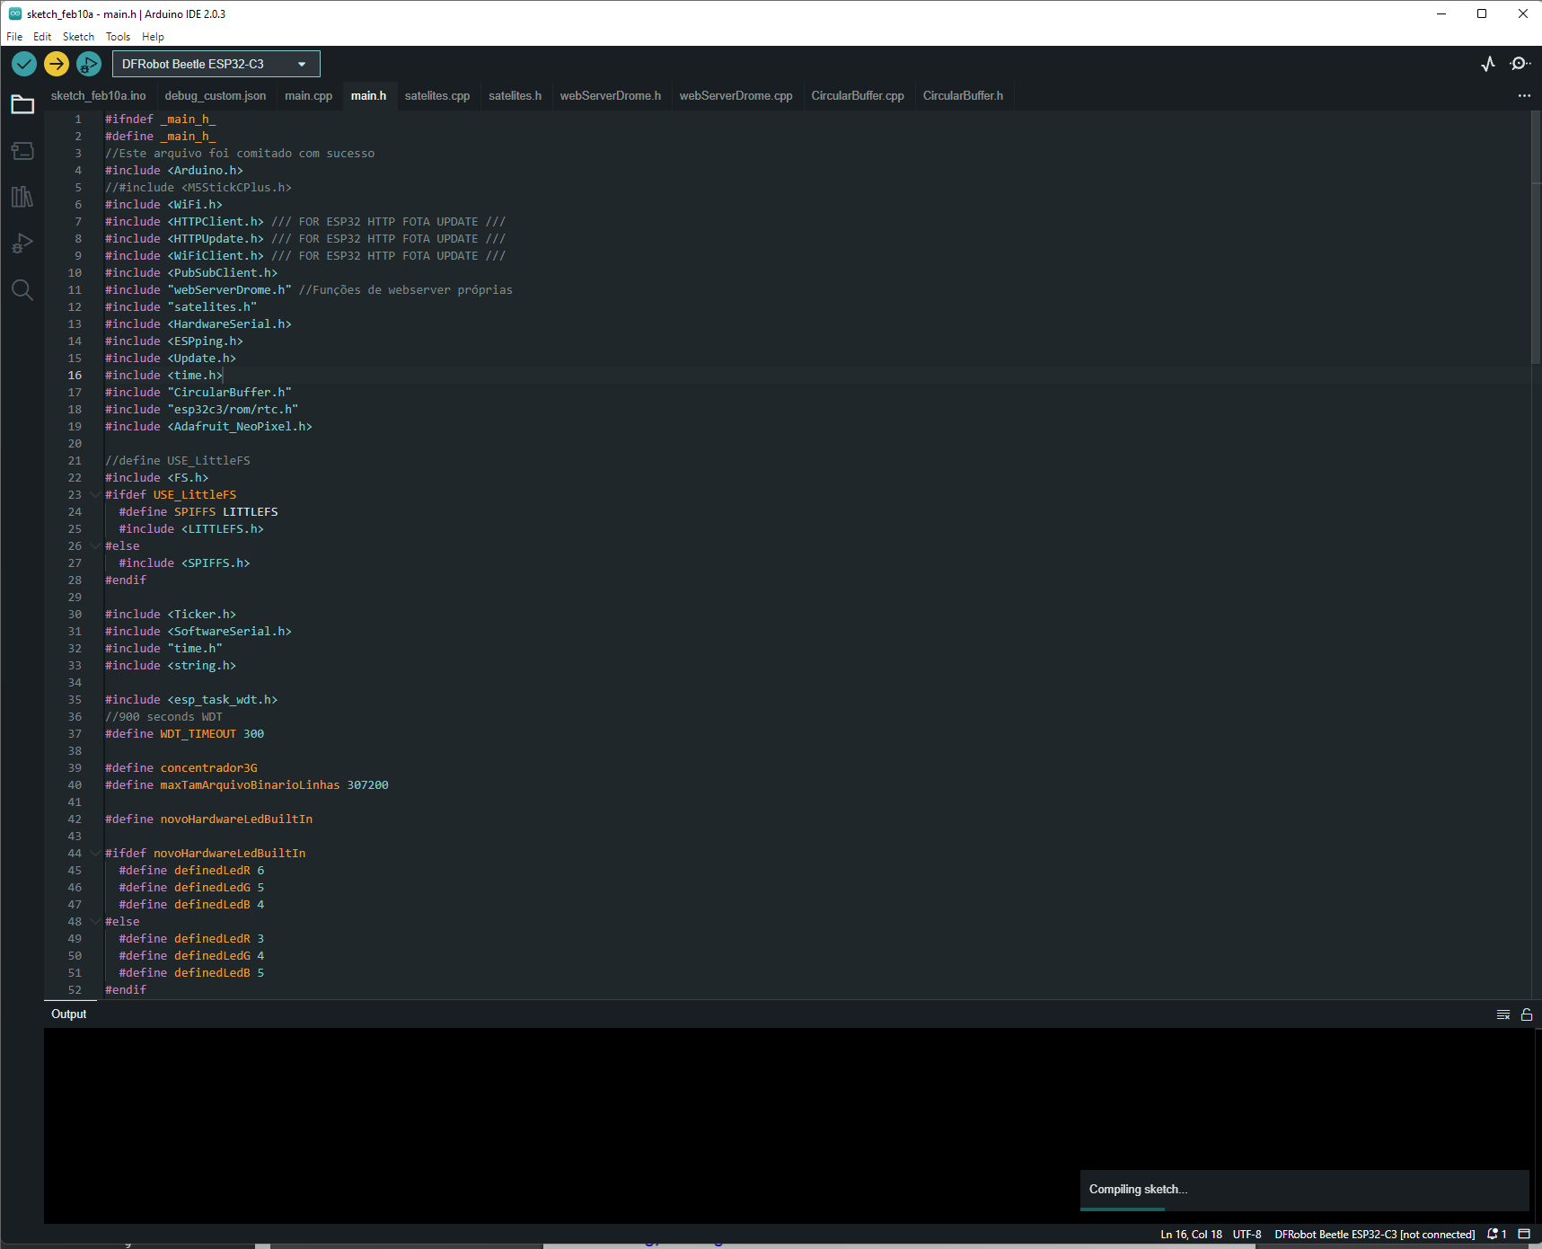Open the Sketch menu
The width and height of the screenshot is (1542, 1249).
point(78,36)
